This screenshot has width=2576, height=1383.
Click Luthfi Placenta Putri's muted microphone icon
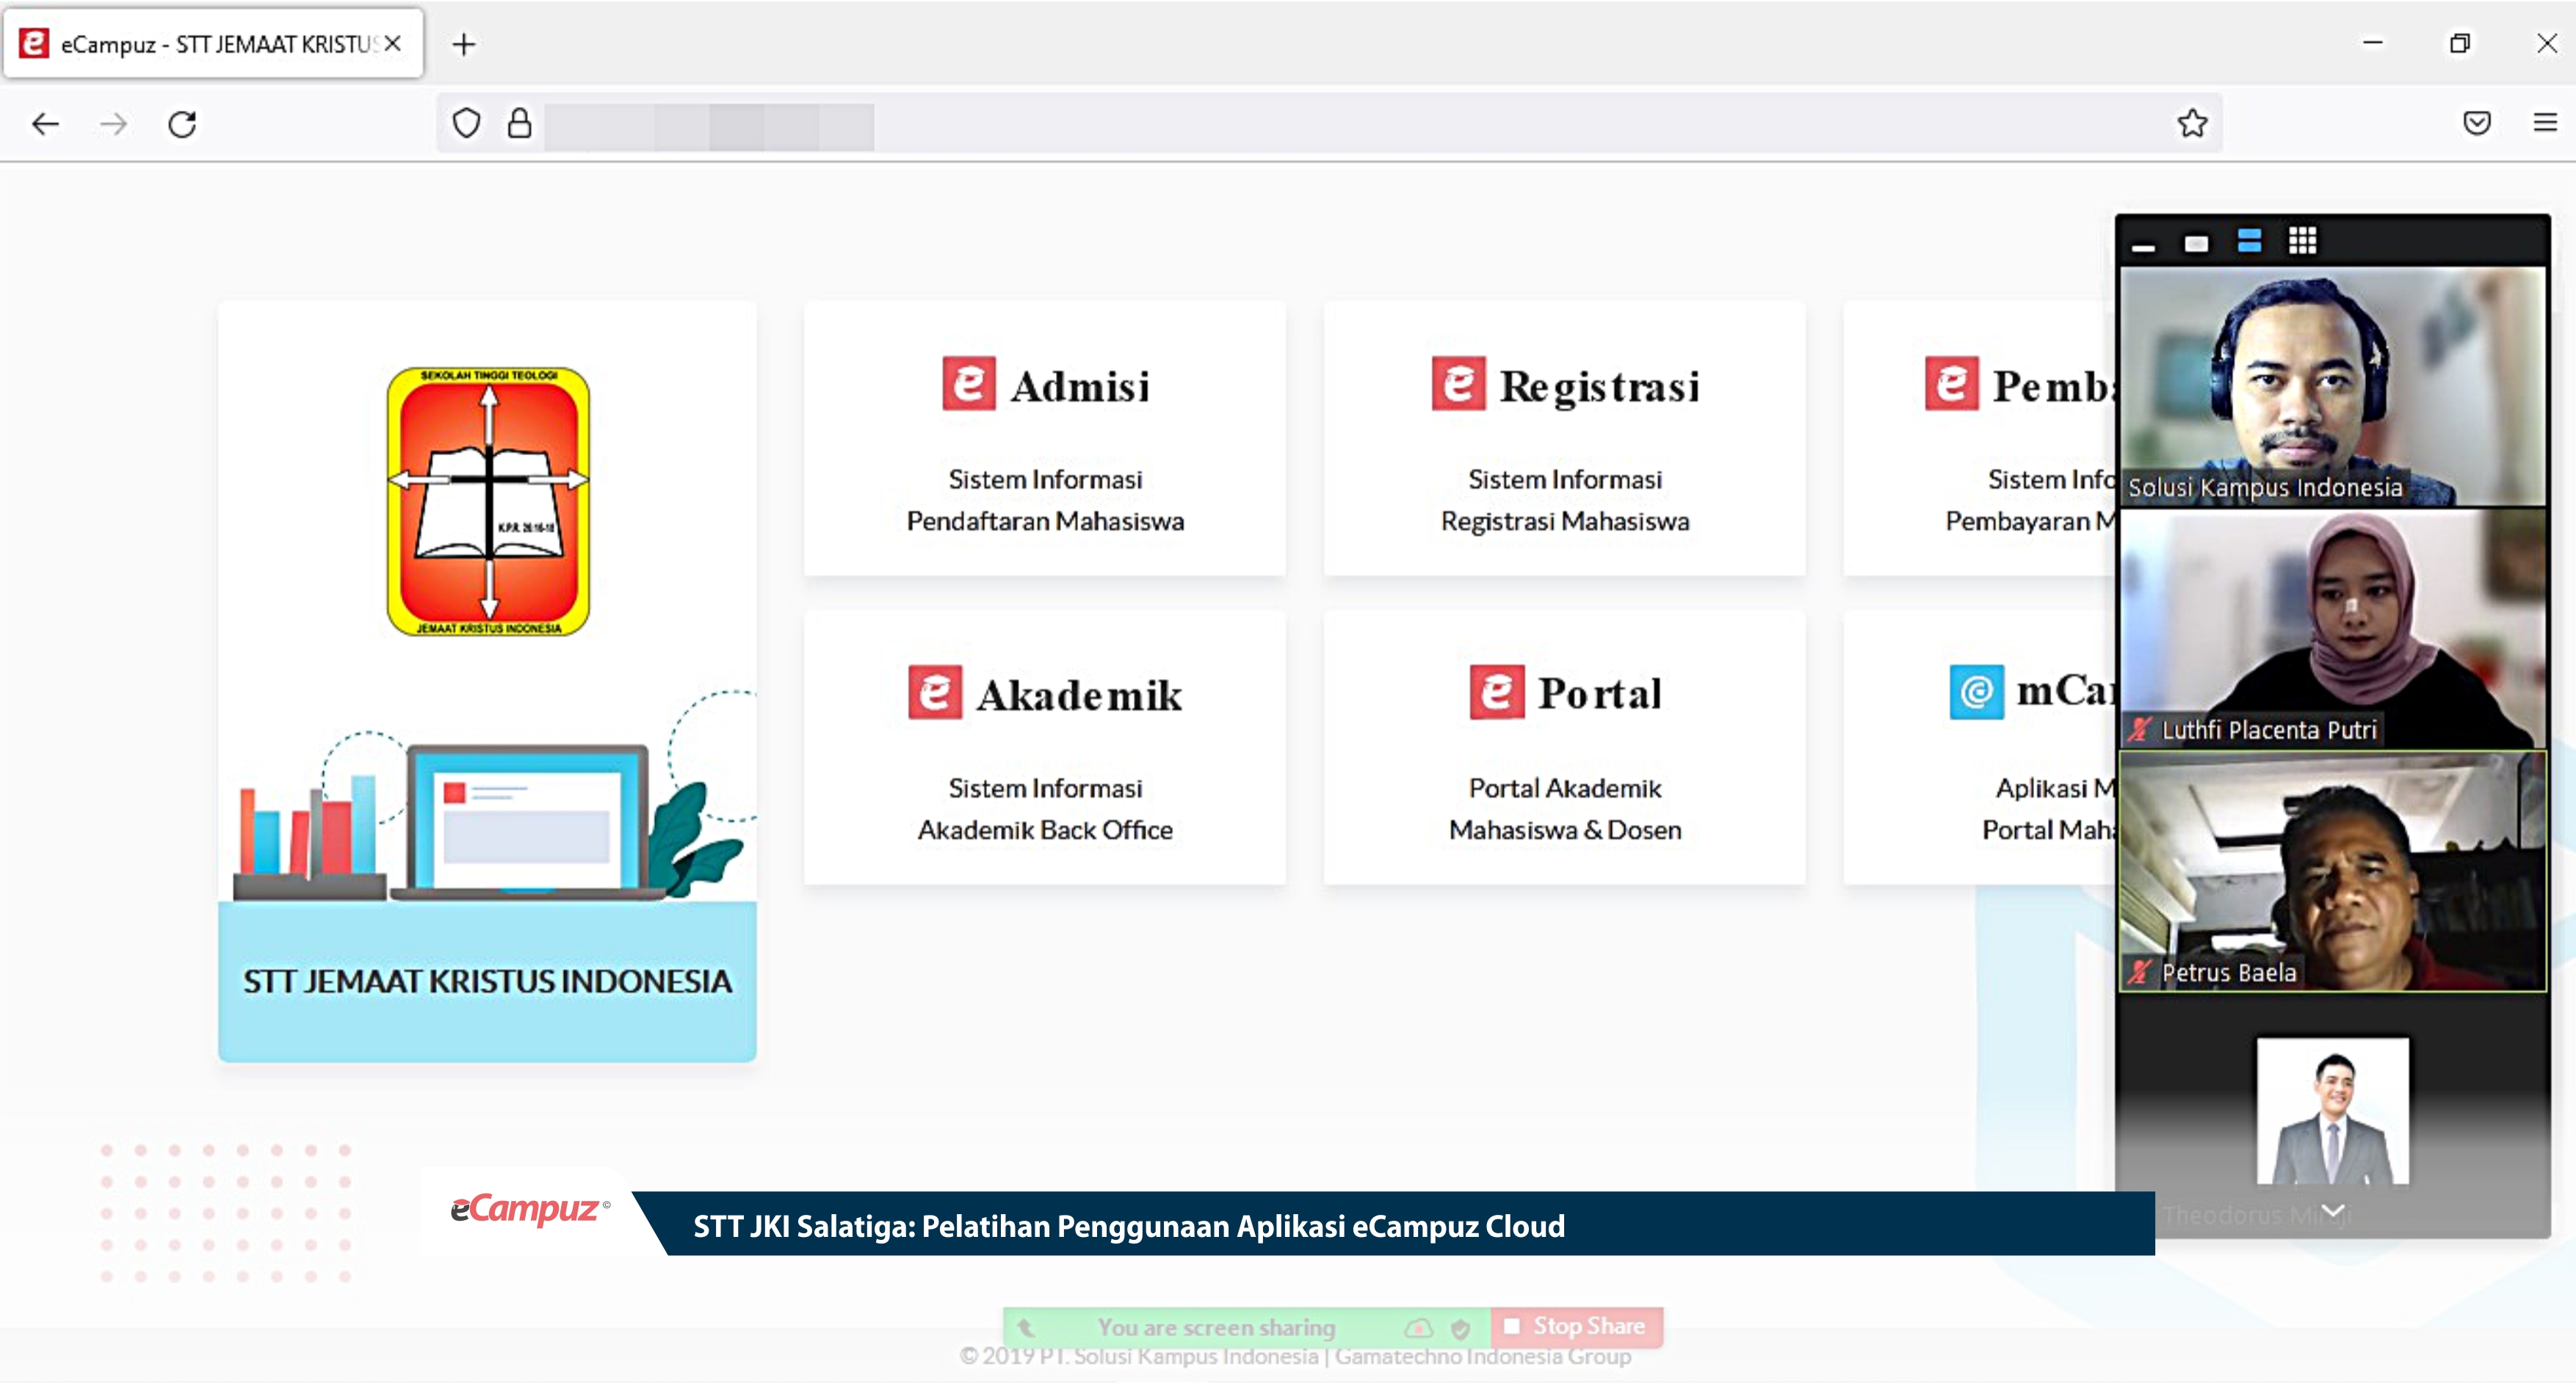2139,730
